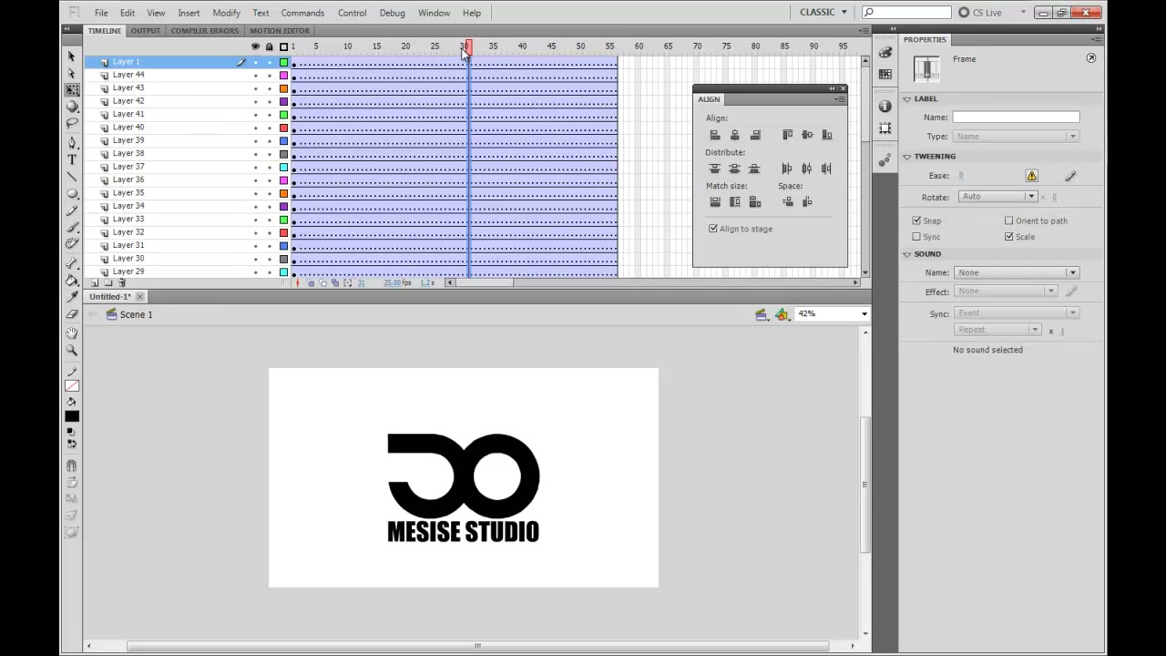Screen dimensions: 1166x656
Task: Open the Rotate dropdown
Action: tap(997, 197)
